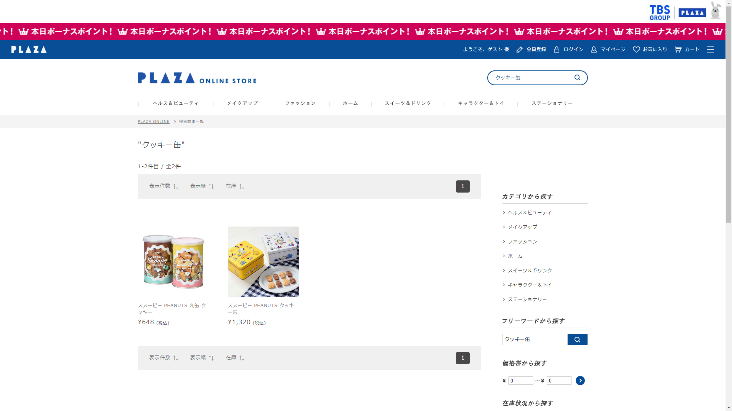Click white PLAZA logo in blue bar

29,49
